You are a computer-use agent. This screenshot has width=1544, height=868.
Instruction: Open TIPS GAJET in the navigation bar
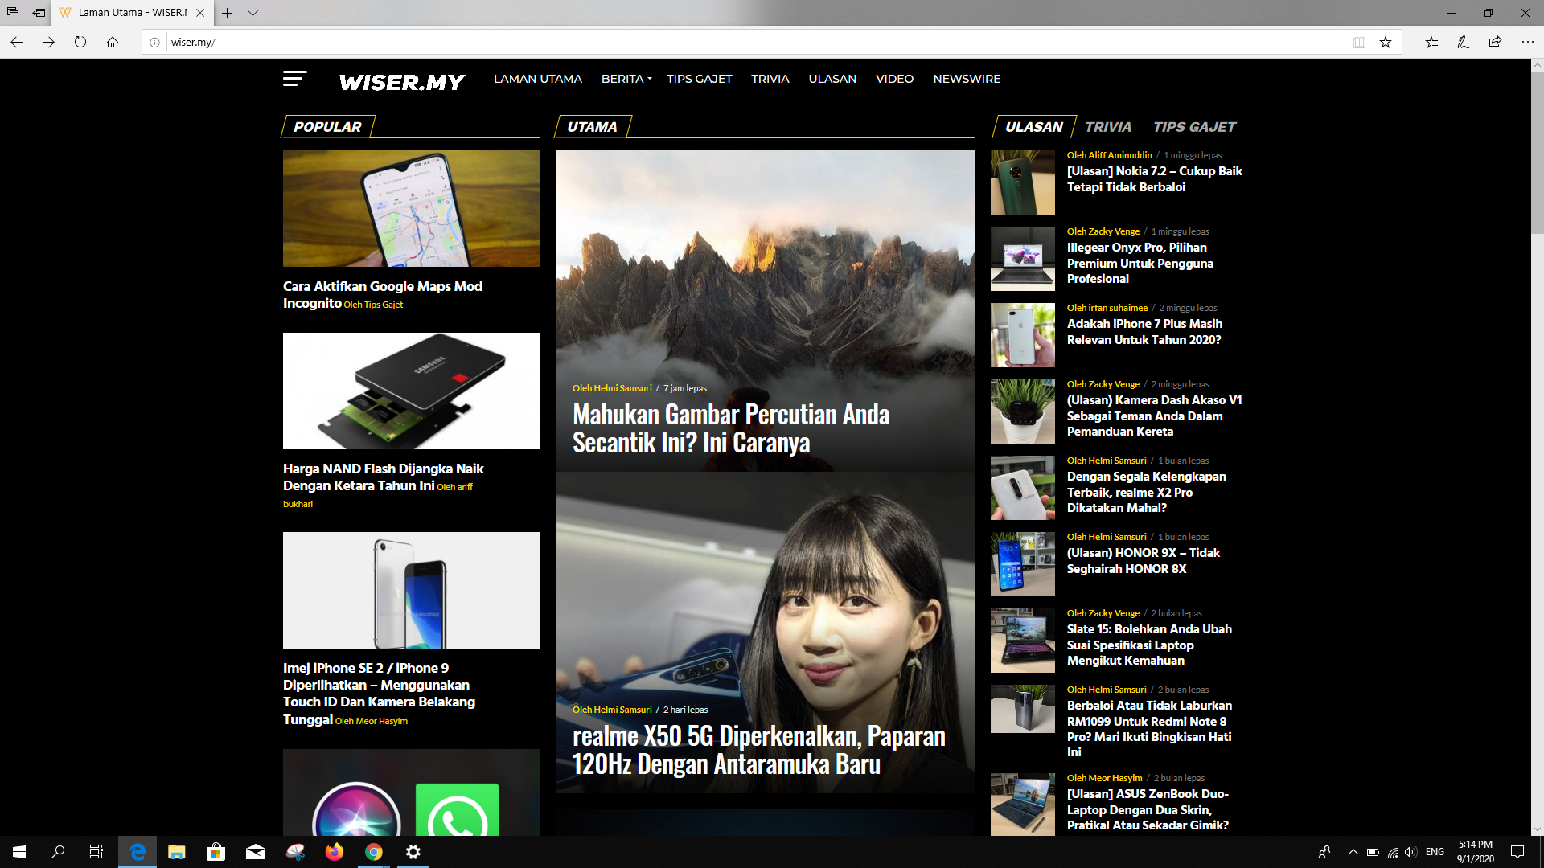[x=700, y=79]
